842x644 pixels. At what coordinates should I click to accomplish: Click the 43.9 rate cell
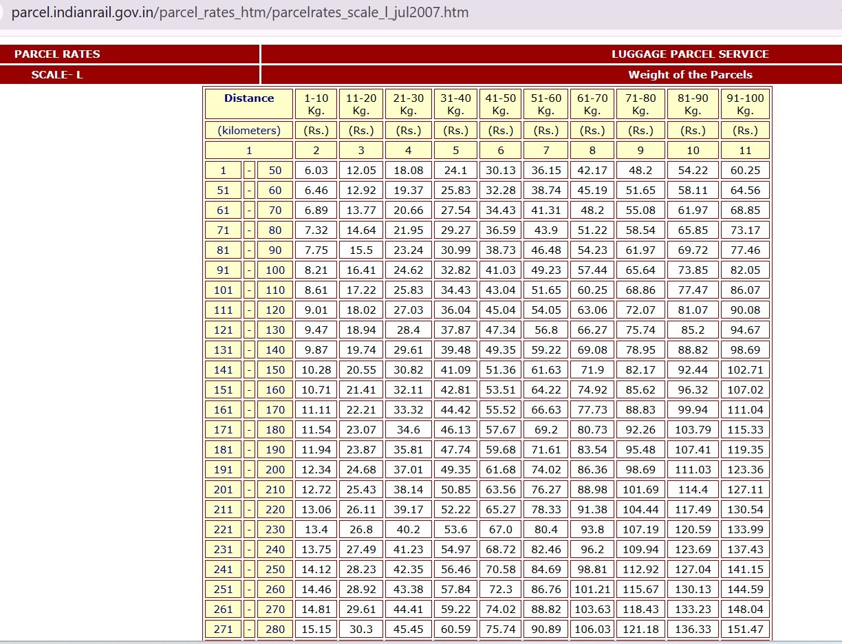[546, 230]
